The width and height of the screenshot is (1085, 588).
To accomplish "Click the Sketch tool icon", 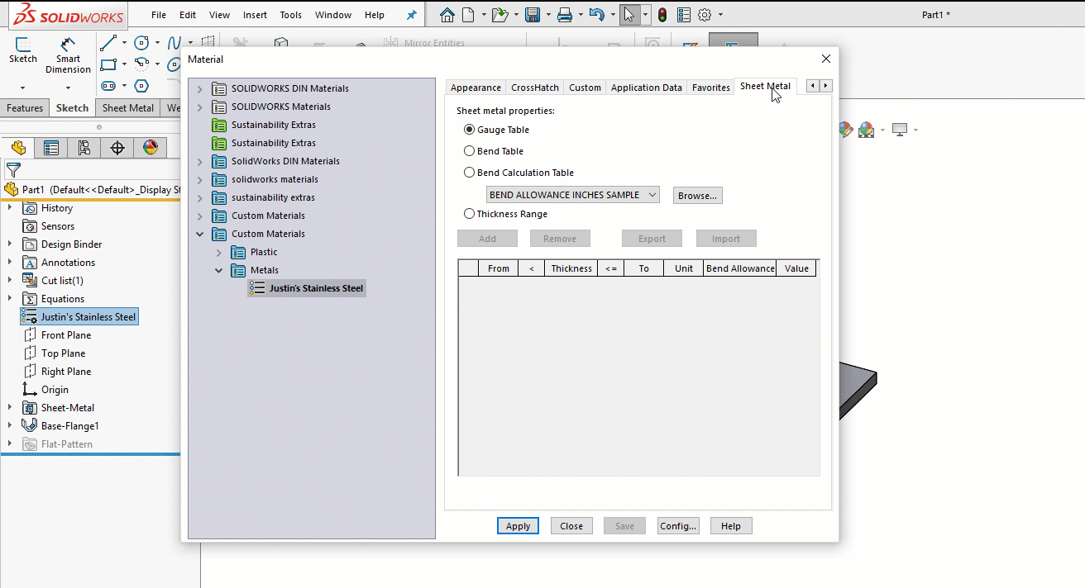I will (23, 50).
